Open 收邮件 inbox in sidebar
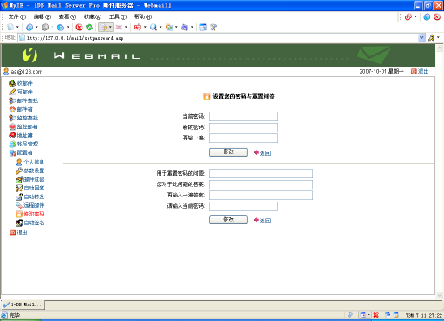The height and width of the screenshot is (321, 444). pos(21,83)
